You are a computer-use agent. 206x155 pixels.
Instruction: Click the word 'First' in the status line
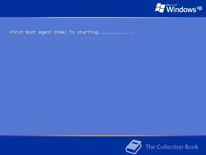(16, 32)
